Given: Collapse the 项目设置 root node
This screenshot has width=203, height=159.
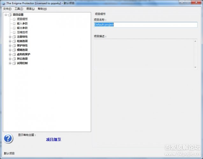Looking at the screenshot, I should tap(6, 15).
